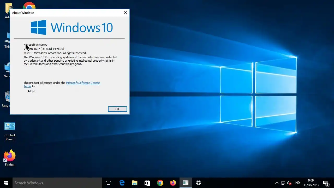Select the Google Chrome desktop icon
The image size is (334, 188).
click(29, 5)
